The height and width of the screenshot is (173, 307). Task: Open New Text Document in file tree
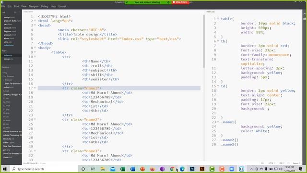(12, 146)
